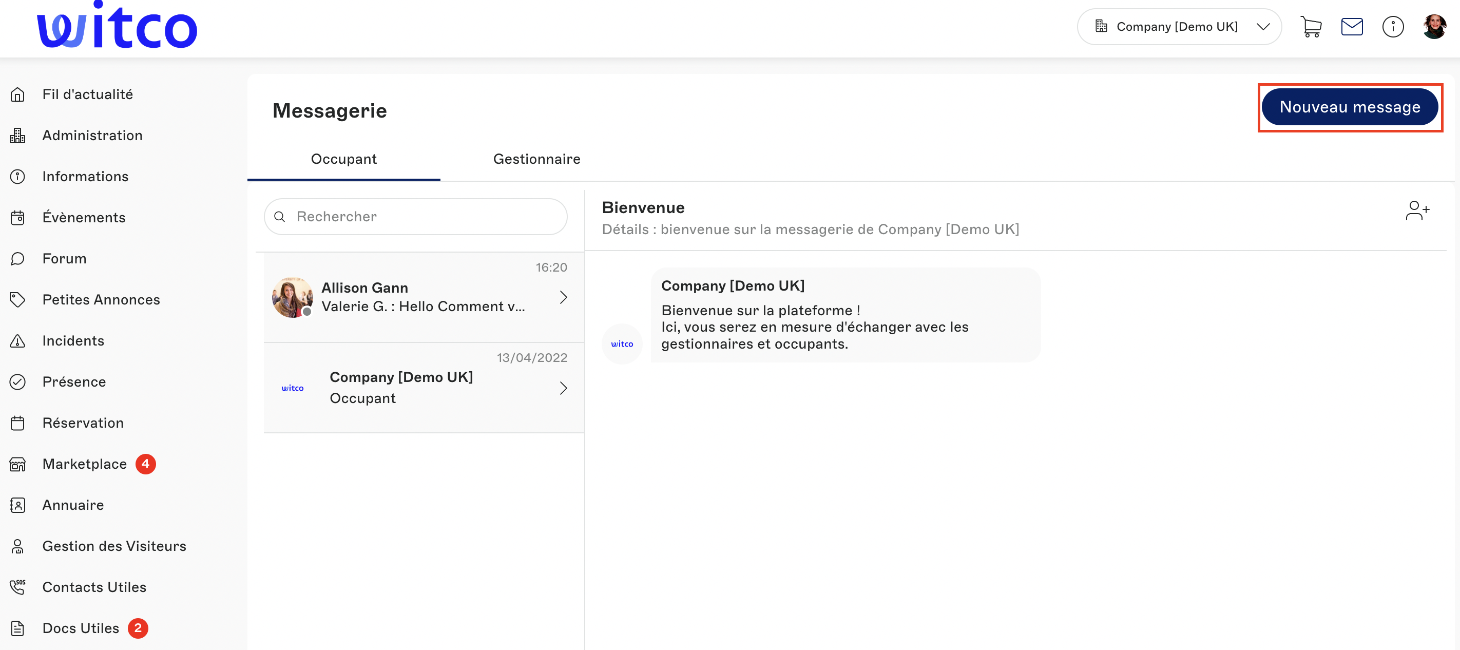Open the Présence checkmark icon
The width and height of the screenshot is (1460, 650).
pyautogui.click(x=17, y=382)
